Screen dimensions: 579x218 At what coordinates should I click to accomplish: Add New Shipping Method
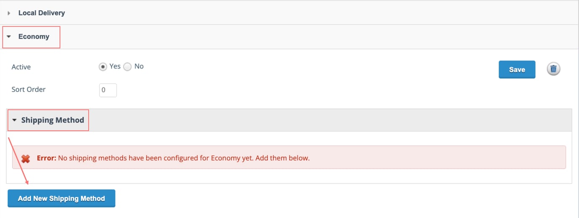coord(61,198)
